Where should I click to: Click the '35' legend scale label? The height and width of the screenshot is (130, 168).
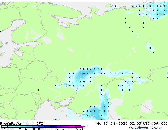coord(64,129)
